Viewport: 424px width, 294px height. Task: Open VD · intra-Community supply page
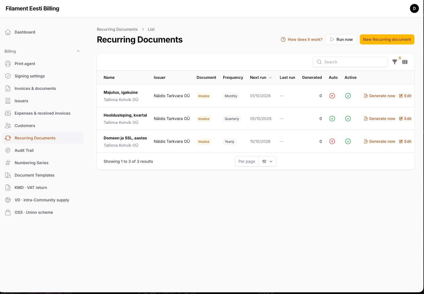click(x=43, y=200)
